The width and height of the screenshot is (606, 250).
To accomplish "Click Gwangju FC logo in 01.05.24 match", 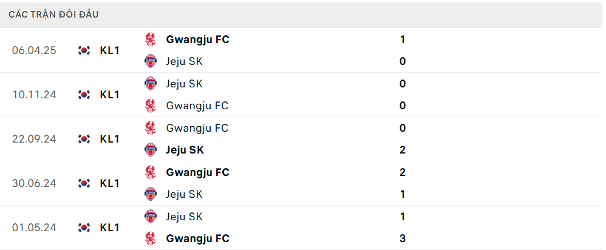I will (151, 238).
